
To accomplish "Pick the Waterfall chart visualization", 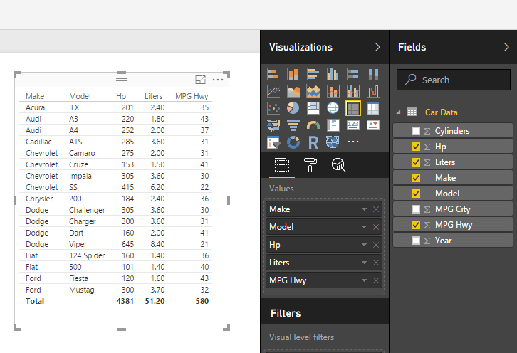I will 373,91.
